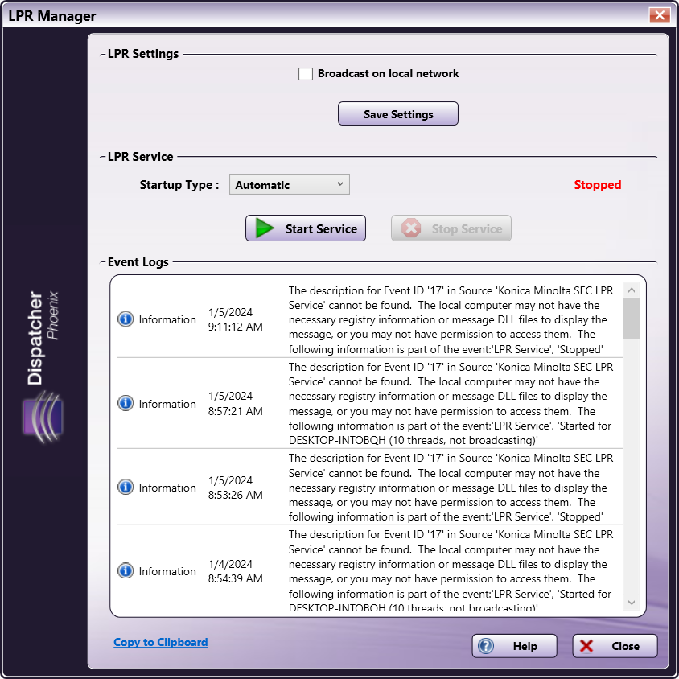Click the LPR Settings section heading
The height and width of the screenshot is (679, 679).
point(143,54)
